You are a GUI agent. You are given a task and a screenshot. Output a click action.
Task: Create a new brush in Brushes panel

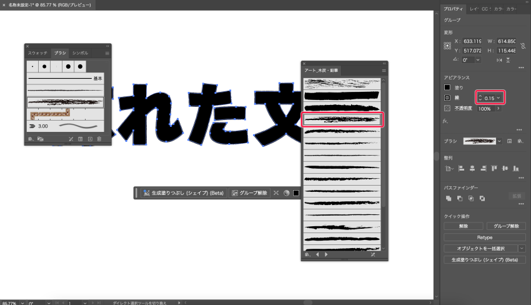pyautogui.click(x=90, y=139)
